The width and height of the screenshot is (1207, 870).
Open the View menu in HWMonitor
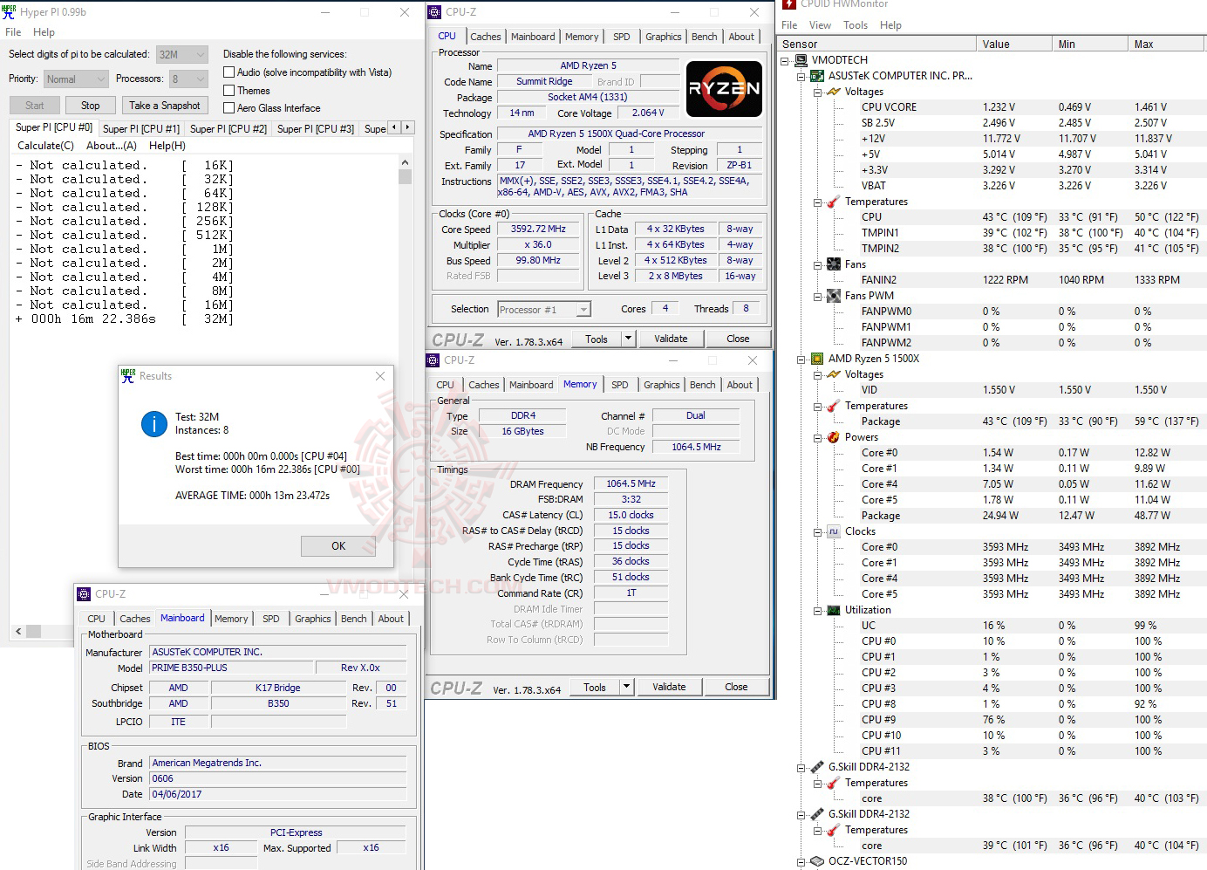[820, 25]
